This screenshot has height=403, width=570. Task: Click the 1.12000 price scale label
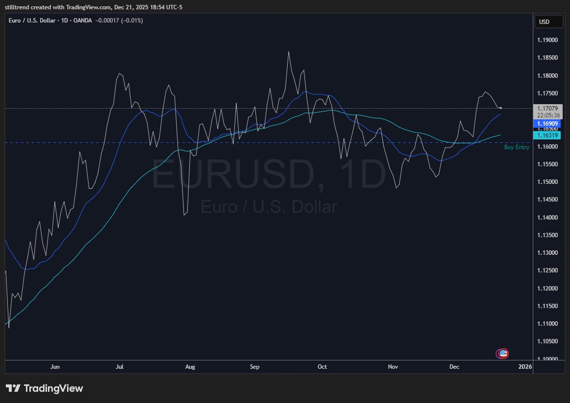coord(547,289)
